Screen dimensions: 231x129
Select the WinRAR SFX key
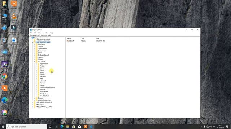[44, 92]
